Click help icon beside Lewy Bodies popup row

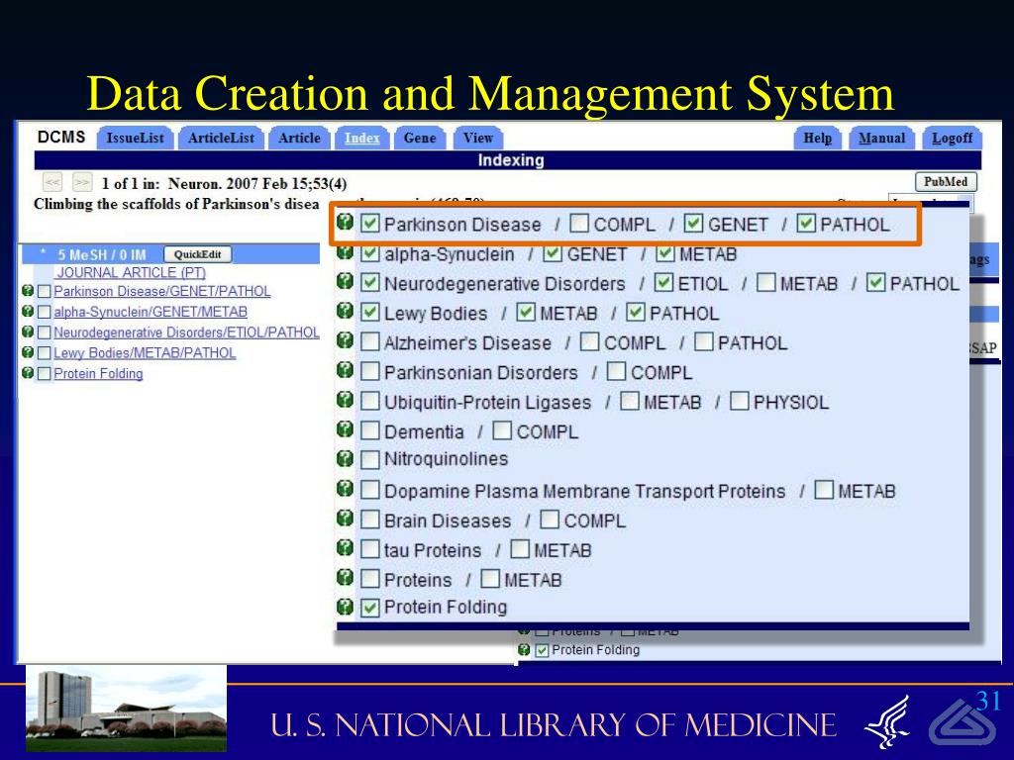(x=346, y=311)
